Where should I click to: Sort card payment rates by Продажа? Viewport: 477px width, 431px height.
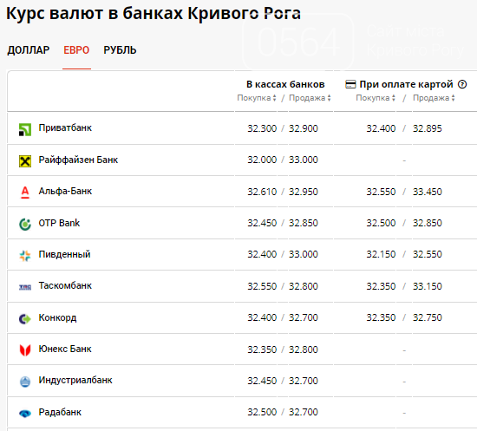point(434,98)
